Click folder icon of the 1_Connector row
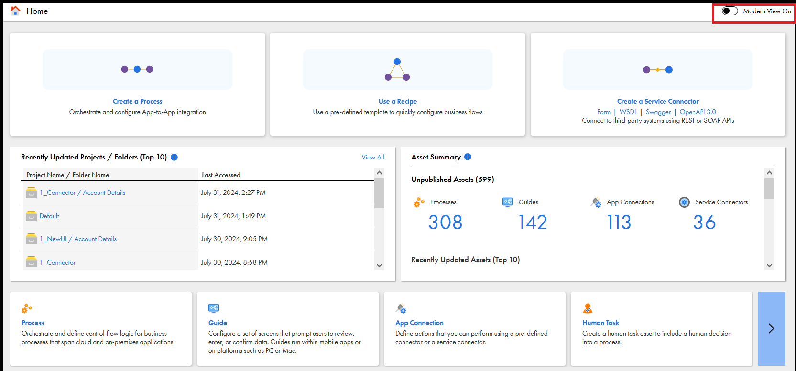This screenshot has height=371, width=796. 32,262
